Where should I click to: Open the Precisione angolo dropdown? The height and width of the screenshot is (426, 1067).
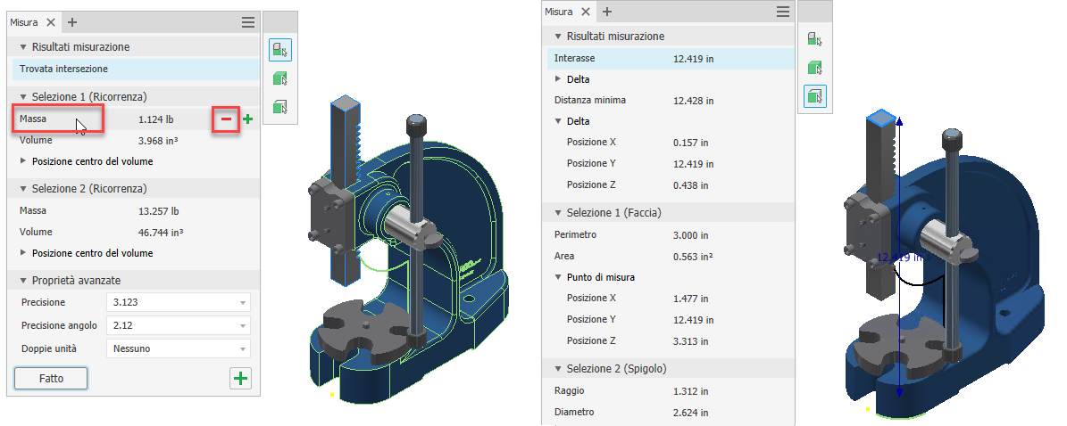coord(179,325)
